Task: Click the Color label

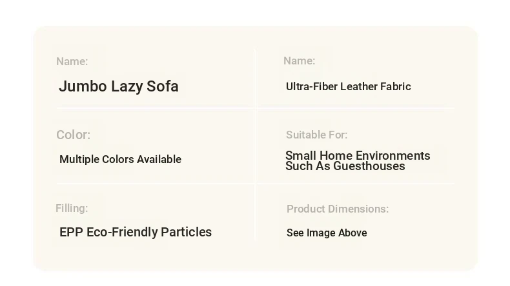Action: pyautogui.click(x=73, y=135)
